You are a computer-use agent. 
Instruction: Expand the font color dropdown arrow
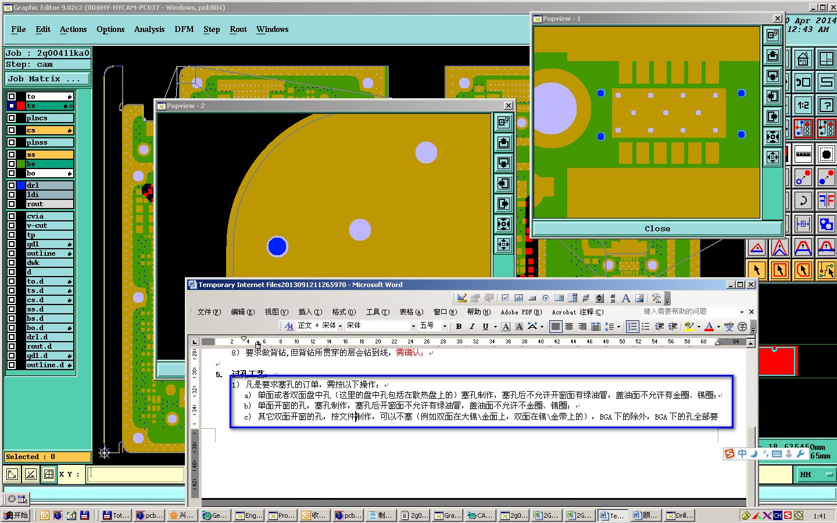718,327
